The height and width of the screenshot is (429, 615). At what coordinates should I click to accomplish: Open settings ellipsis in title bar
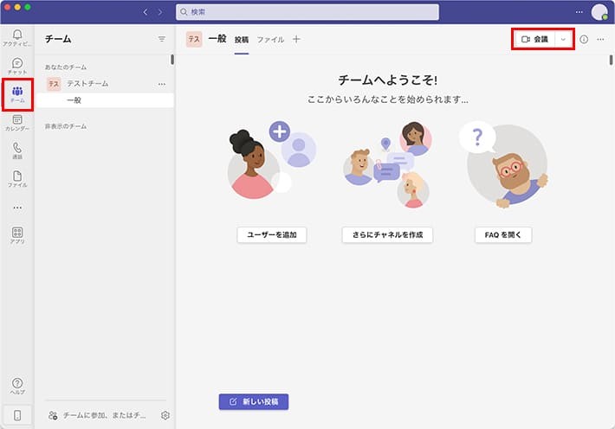click(579, 12)
